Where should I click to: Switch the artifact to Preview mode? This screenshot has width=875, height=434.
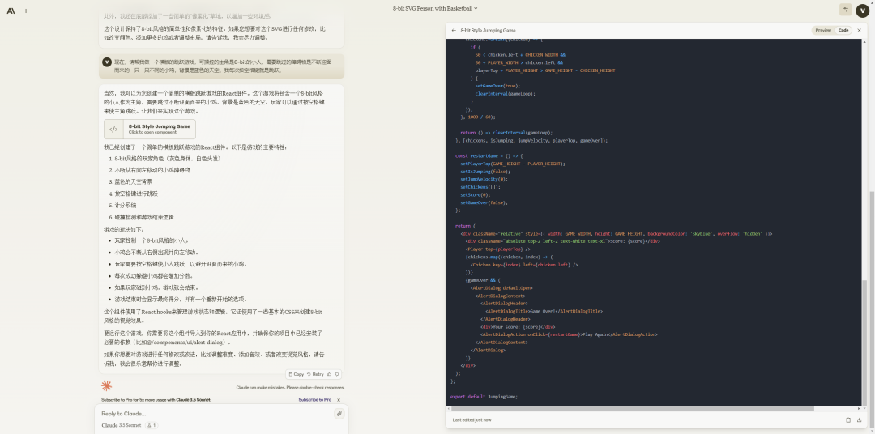[x=822, y=31]
